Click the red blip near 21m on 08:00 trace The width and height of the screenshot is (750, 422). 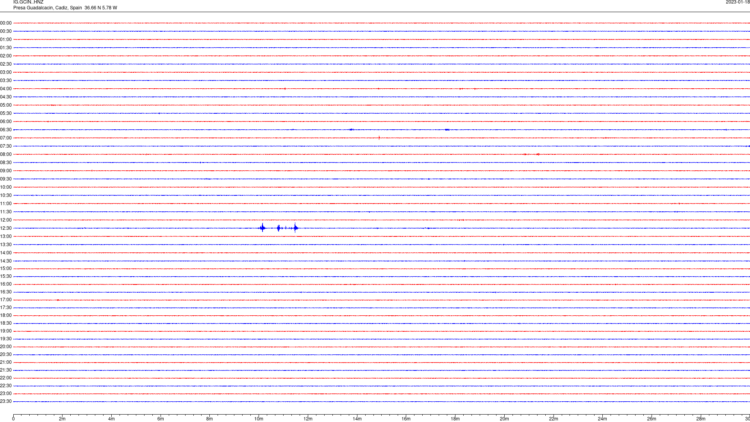[x=538, y=154]
